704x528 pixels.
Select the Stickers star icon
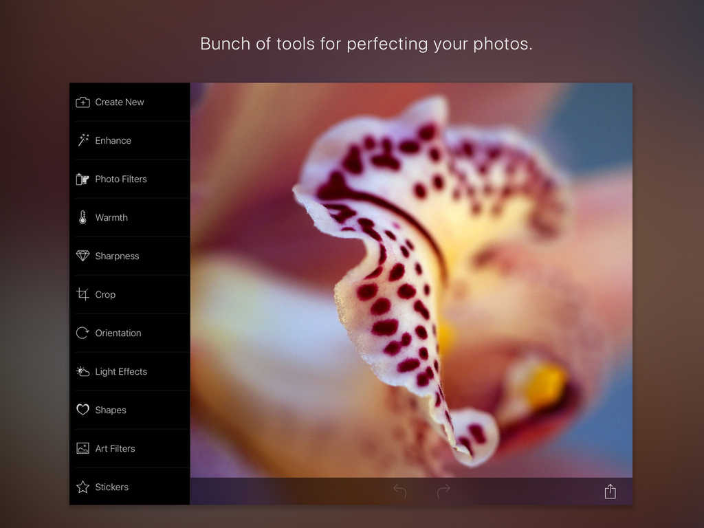pyautogui.click(x=82, y=487)
